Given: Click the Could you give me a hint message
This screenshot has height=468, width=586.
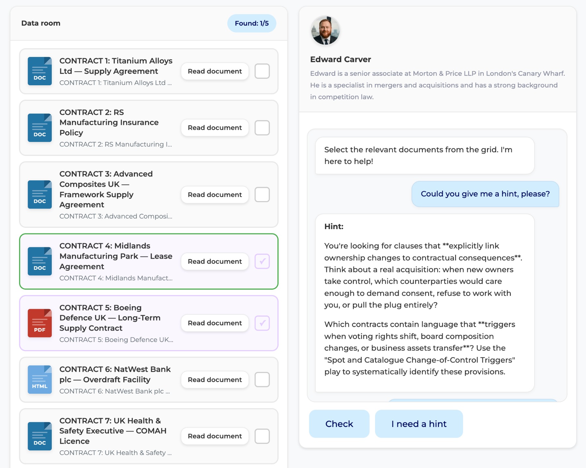Looking at the screenshot, I should pos(485,194).
